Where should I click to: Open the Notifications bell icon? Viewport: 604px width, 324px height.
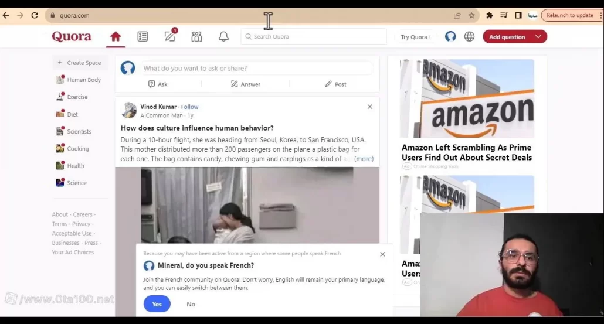[223, 37]
